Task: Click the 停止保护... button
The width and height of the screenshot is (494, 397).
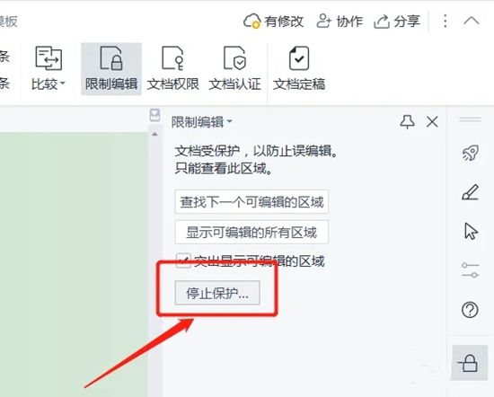Action: (217, 293)
